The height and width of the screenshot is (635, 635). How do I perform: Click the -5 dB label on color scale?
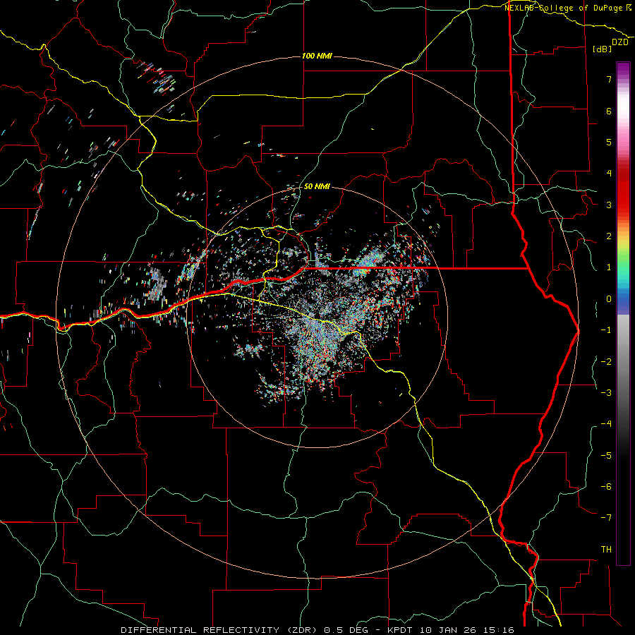[x=606, y=456]
